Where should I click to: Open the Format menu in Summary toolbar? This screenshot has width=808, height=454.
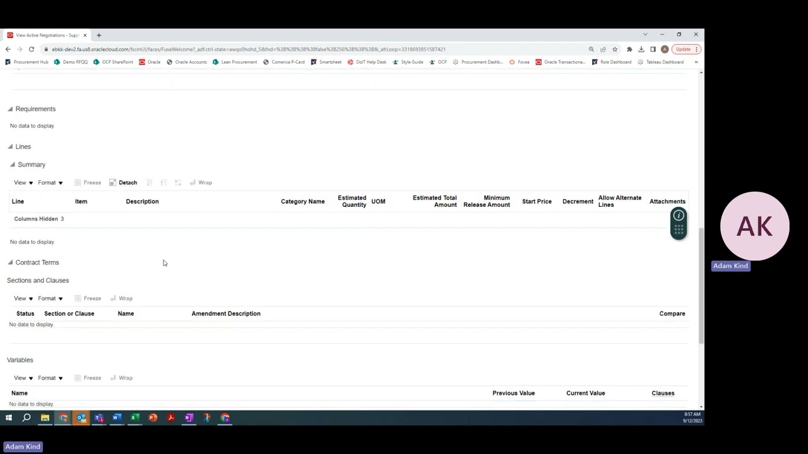click(x=50, y=183)
